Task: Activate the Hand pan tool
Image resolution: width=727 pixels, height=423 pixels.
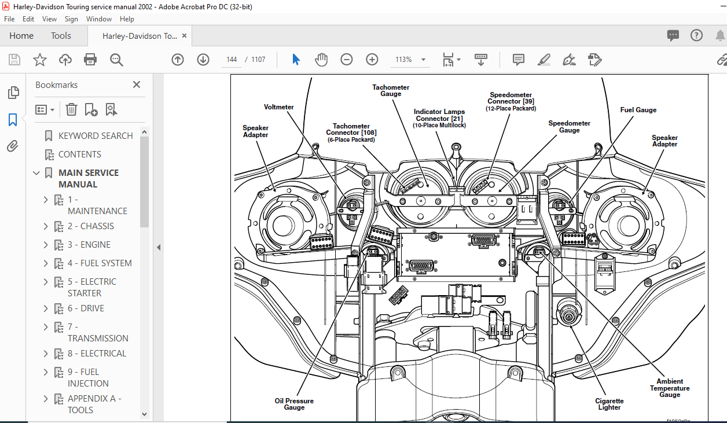Action: tap(321, 60)
